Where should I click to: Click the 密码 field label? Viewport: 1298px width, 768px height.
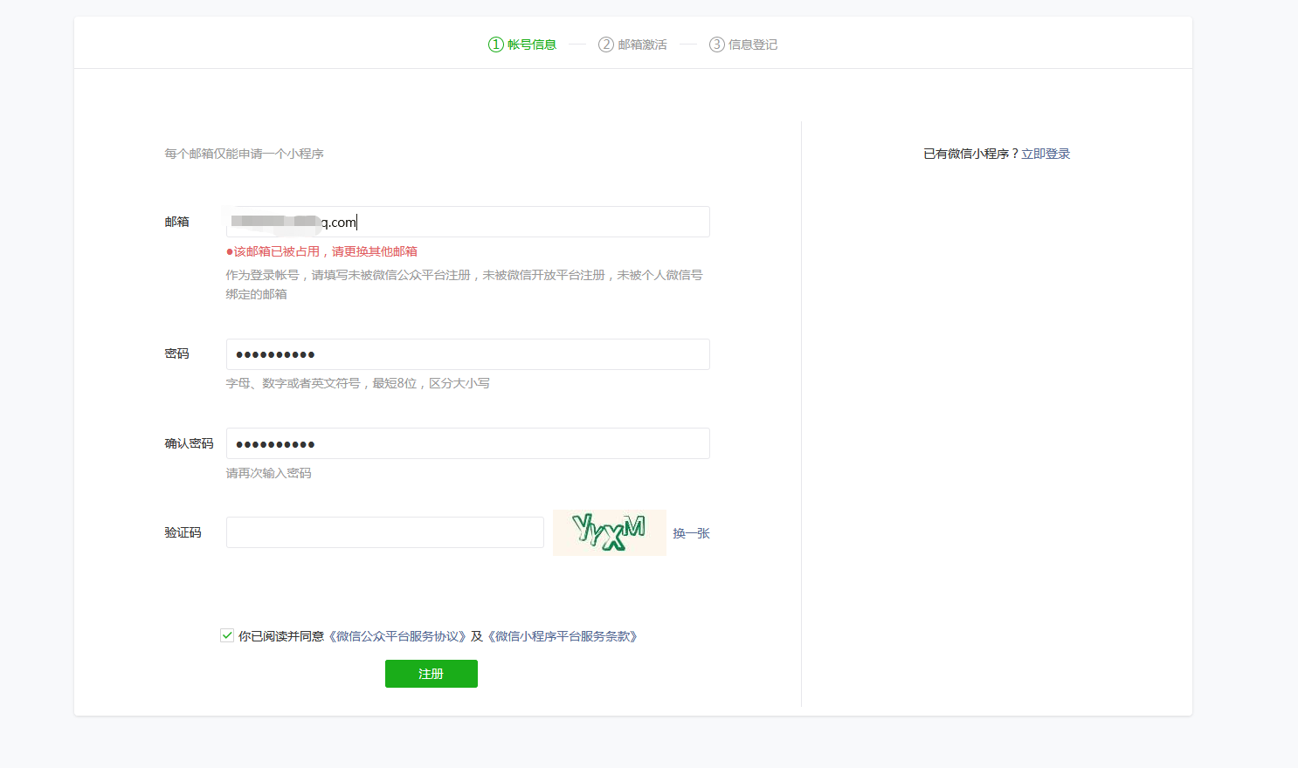pos(177,353)
